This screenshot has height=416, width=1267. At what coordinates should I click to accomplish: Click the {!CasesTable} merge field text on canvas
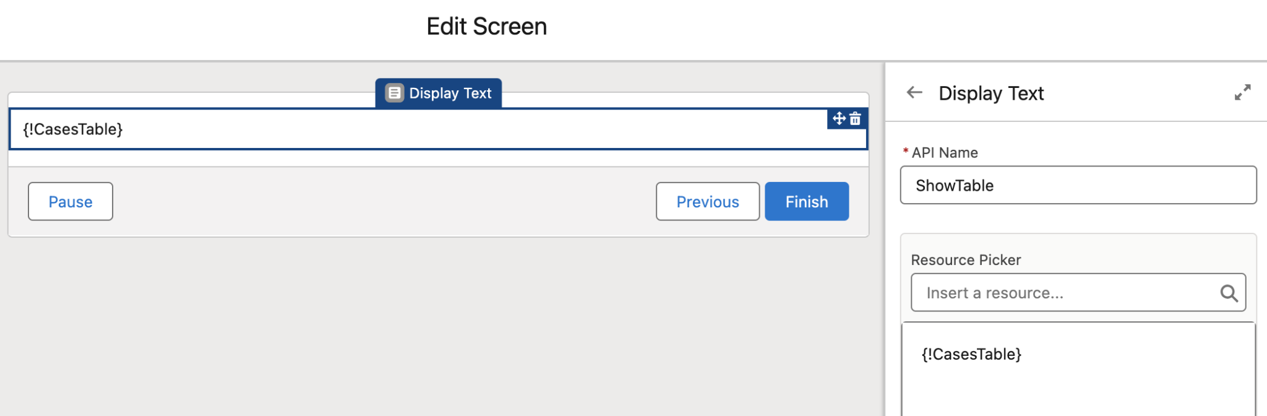73,129
